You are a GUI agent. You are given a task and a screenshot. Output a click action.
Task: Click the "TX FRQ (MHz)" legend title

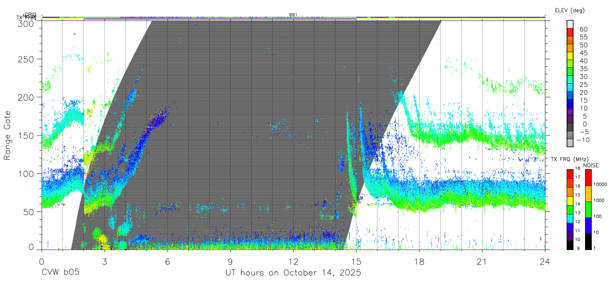coord(569,159)
